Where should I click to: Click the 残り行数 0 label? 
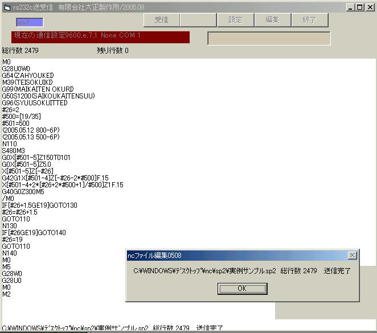coord(113,51)
